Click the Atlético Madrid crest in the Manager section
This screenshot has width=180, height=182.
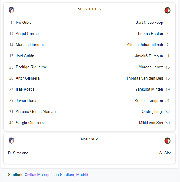click(11, 141)
